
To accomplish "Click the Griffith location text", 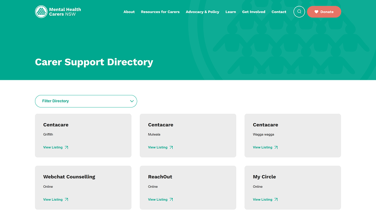I will [x=48, y=134].
